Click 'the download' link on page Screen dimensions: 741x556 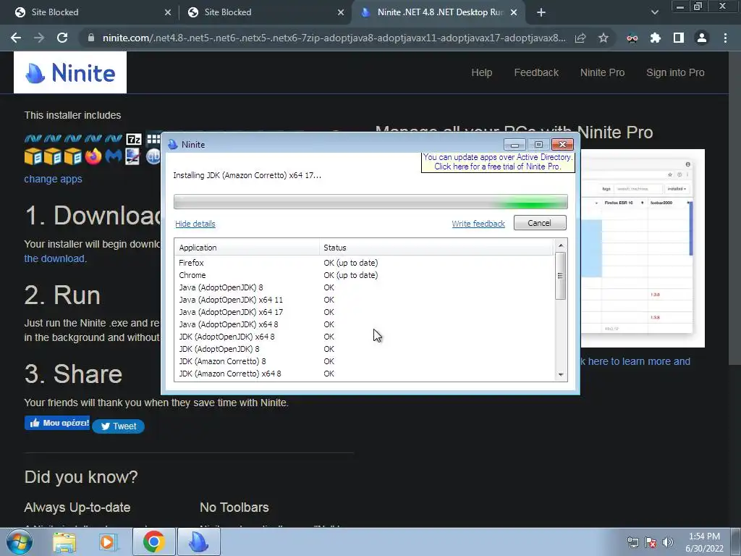[x=54, y=258]
